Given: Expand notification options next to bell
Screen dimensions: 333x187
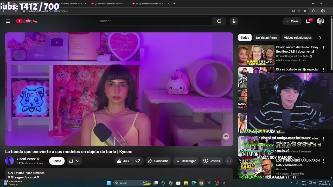Looking at the screenshot, I should click(78, 161).
